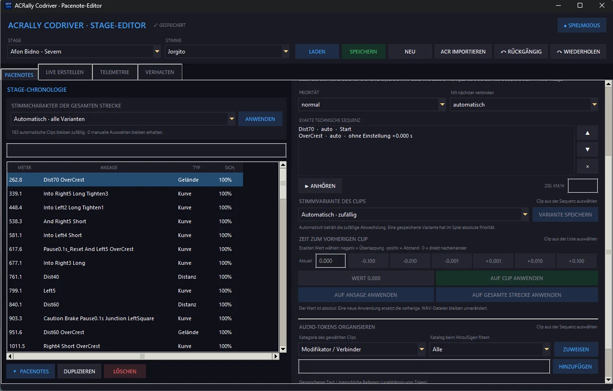Duplicate the selected pacenote with Duplizieren
613x391 pixels.
[79, 371]
